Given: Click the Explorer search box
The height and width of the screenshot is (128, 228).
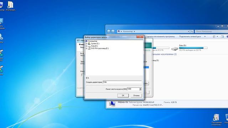Looking at the screenshot, I should (x=211, y=31).
